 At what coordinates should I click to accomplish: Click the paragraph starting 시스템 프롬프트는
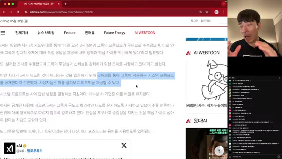(75, 94)
